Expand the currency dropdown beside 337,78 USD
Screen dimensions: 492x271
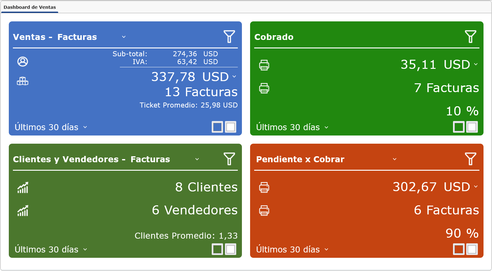[233, 77]
